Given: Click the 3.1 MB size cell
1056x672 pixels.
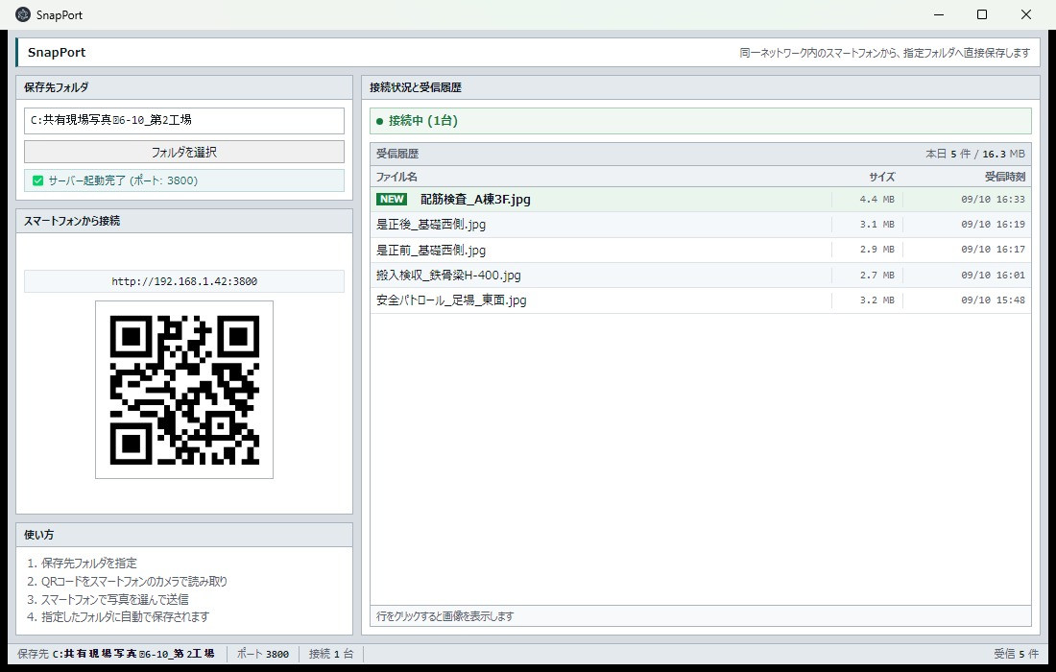Looking at the screenshot, I should (x=876, y=225).
